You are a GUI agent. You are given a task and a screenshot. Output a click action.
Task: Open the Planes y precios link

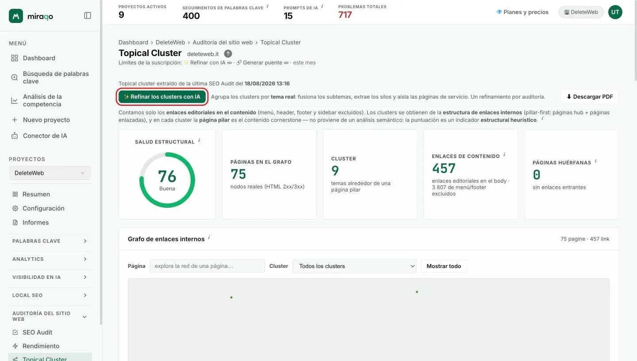[x=522, y=12]
